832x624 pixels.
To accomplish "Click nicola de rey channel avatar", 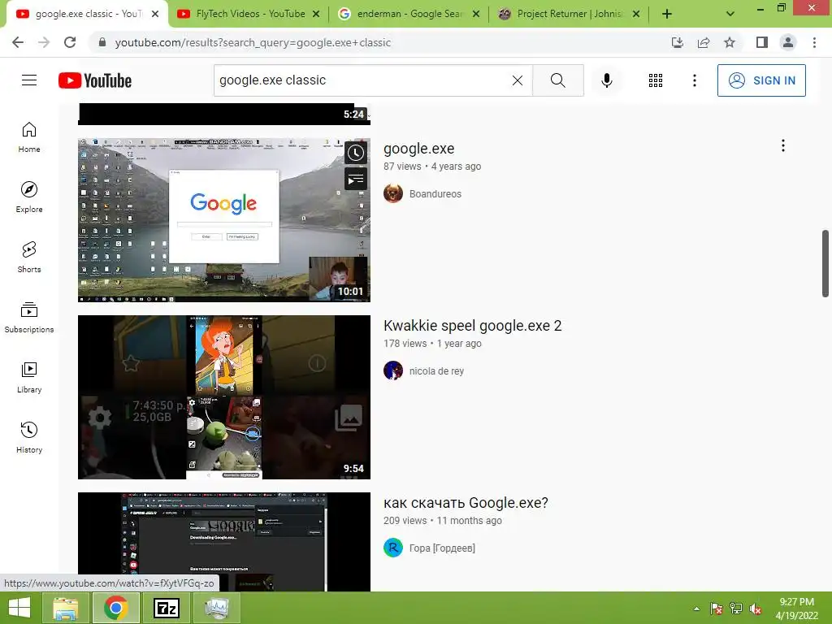I will [393, 370].
